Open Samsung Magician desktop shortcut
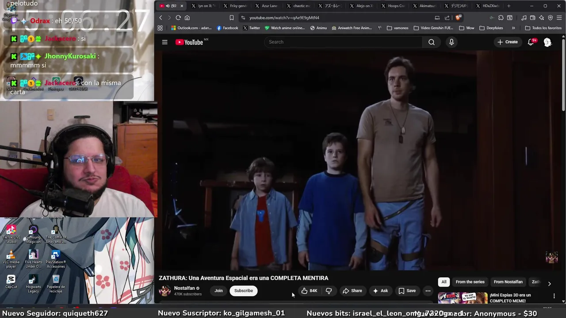This screenshot has height=318, width=566. click(33, 235)
